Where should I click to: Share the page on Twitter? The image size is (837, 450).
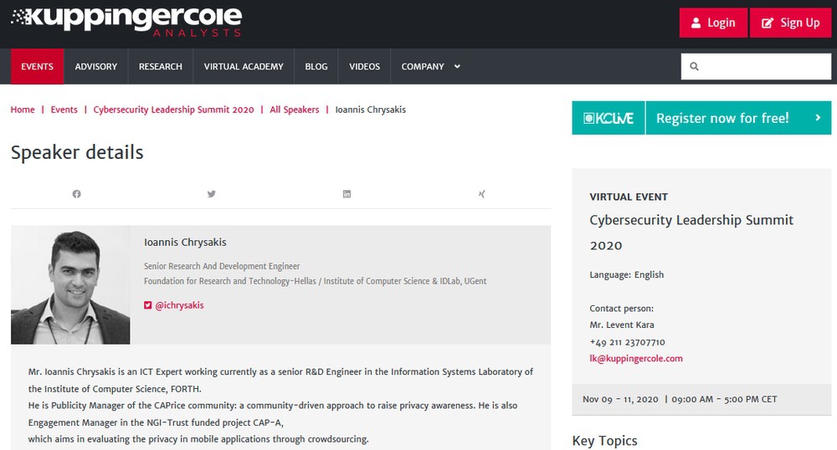click(x=212, y=194)
